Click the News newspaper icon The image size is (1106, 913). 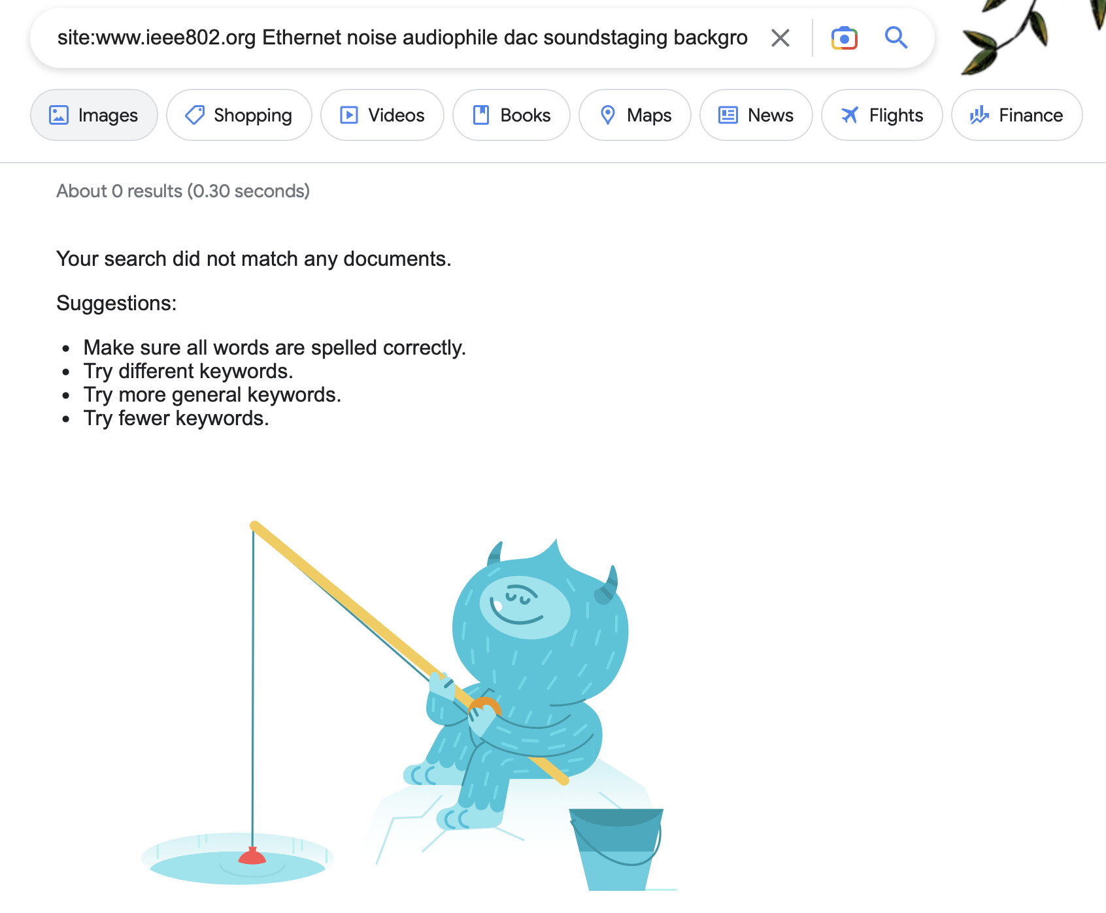point(728,115)
